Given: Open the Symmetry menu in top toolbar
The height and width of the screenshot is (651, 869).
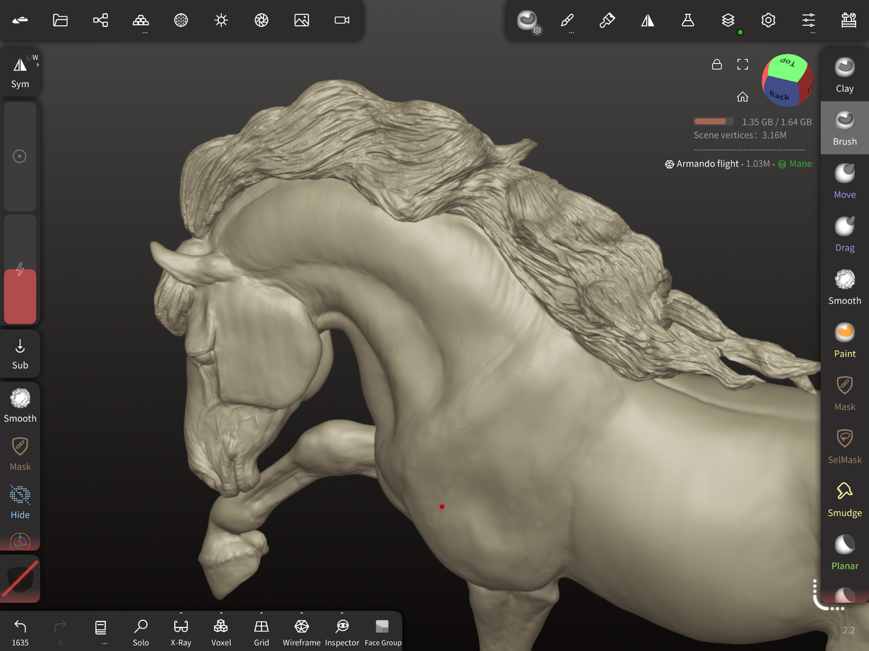Looking at the screenshot, I should coord(647,20).
